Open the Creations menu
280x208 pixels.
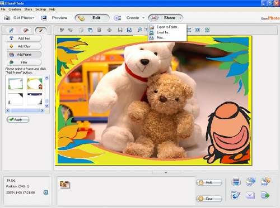click(x=15, y=9)
